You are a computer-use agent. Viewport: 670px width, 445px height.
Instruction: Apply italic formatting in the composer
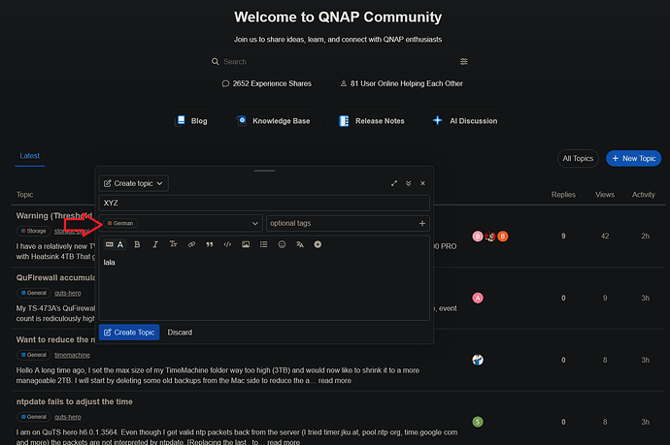coord(155,244)
